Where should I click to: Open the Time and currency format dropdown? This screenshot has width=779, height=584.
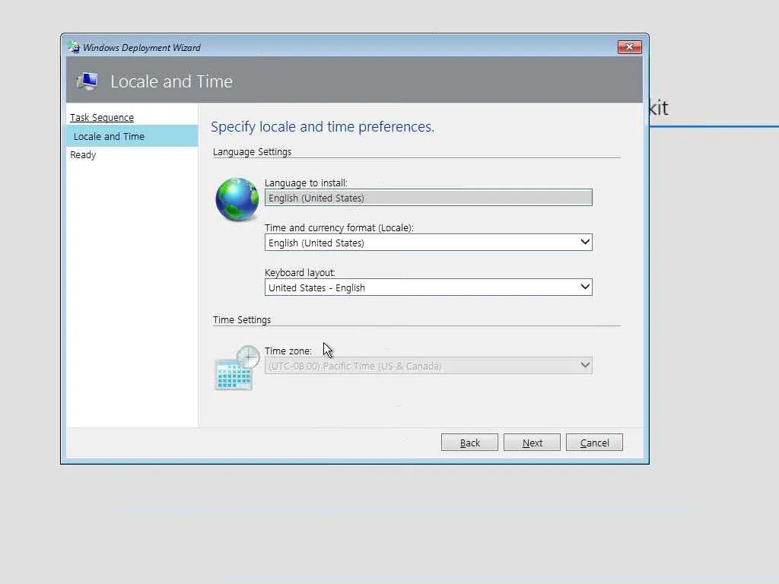click(428, 243)
